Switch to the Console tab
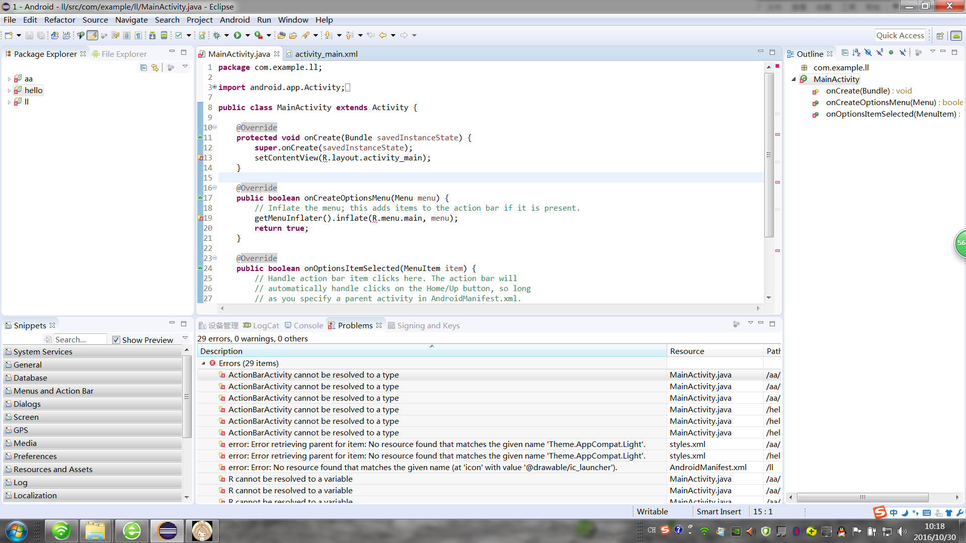 pyautogui.click(x=304, y=325)
